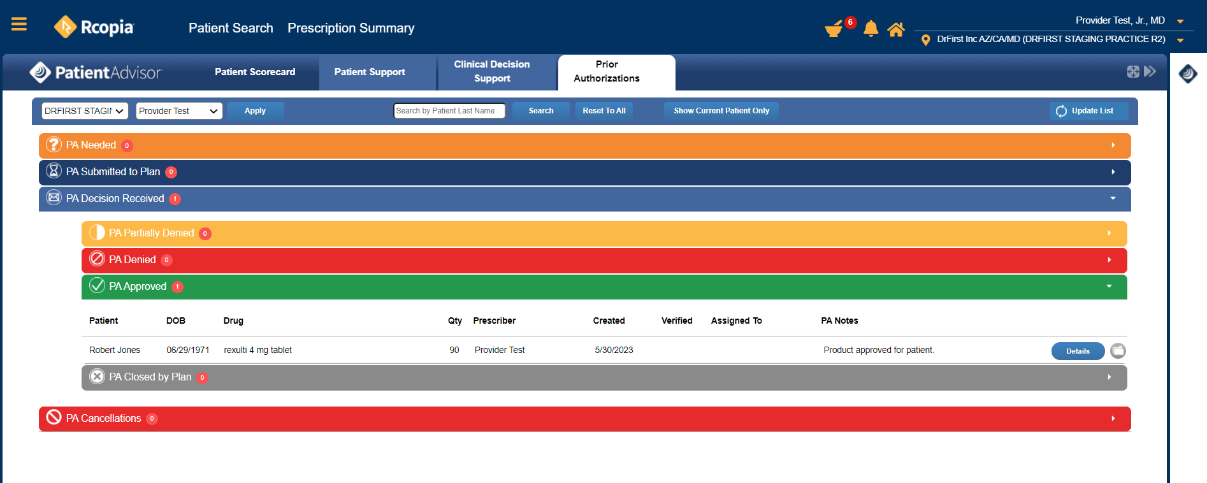This screenshot has width=1207, height=483.
Task: Collapse the PA Approved section arrow
Action: coord(1109,286)
